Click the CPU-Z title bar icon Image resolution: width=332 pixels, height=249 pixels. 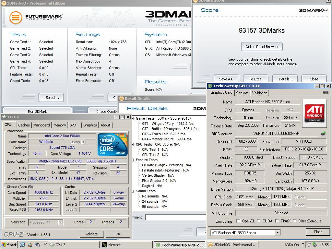[4, 117]
